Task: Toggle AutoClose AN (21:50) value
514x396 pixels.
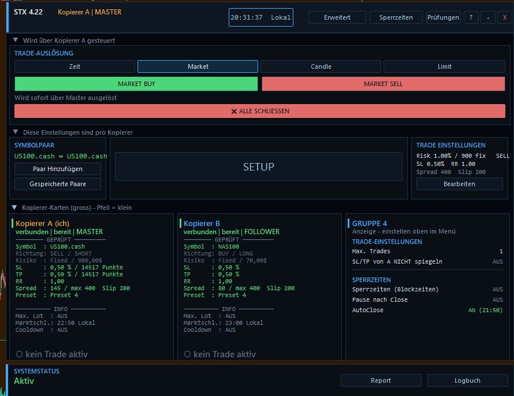Action: click(x=485, y=310)
